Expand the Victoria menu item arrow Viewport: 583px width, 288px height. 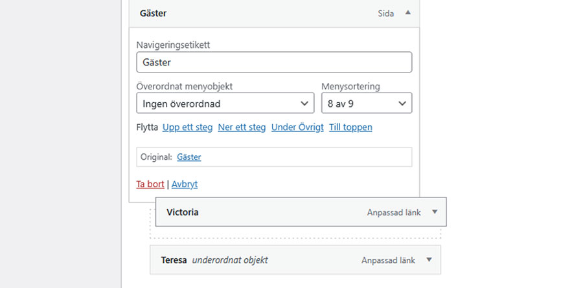click(435, 212)
